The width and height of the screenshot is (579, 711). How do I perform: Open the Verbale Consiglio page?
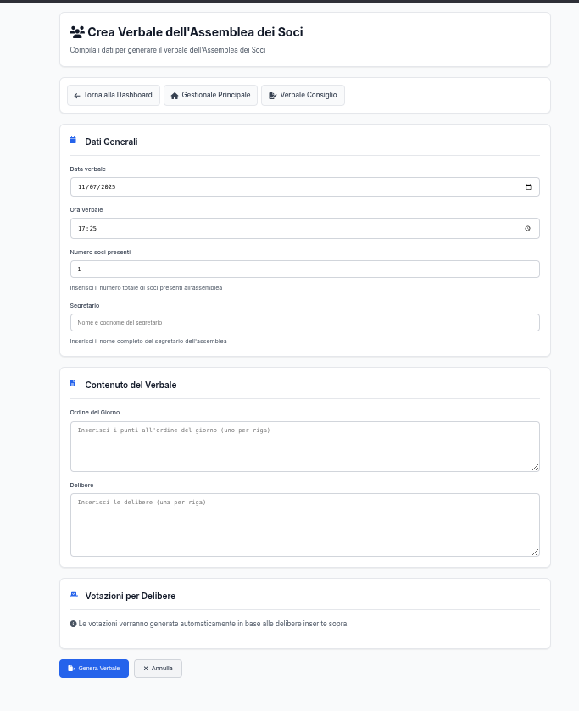303,95
